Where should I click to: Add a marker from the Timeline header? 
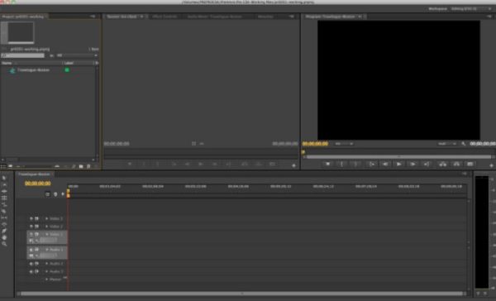pyautogui.click(x=55, y=194)
